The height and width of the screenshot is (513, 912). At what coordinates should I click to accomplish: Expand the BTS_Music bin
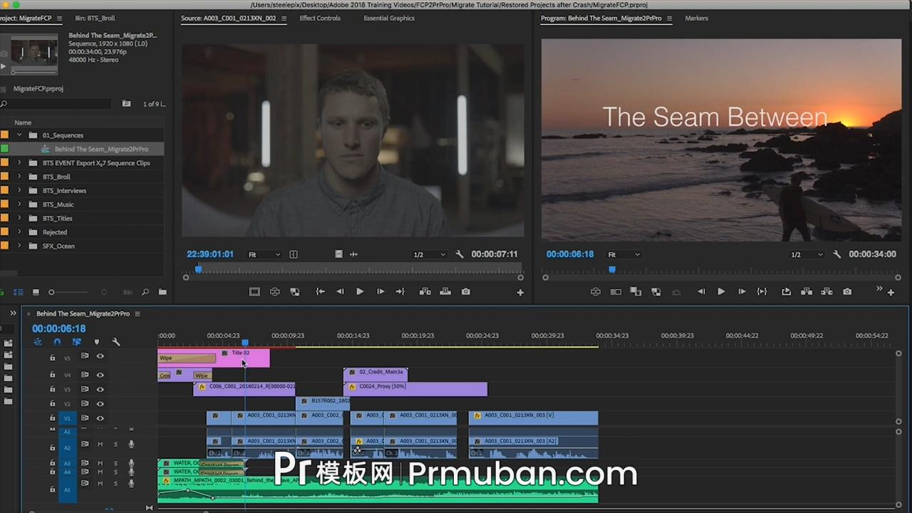click(x=19, y=204)
